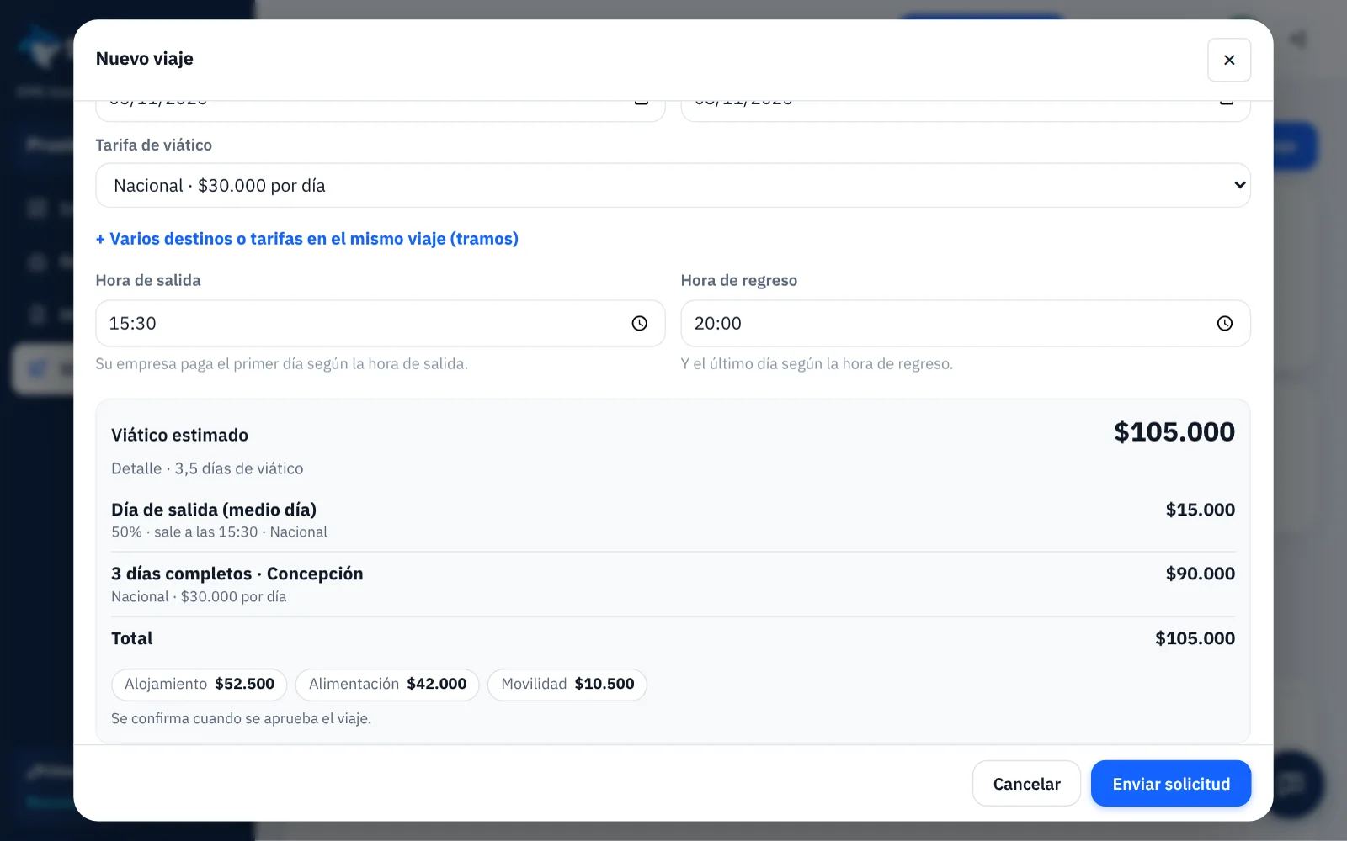Viewport: 1347px width, 841px height.
Task: Click the Nuevo viaje title
Action: (x=144, y=59)
